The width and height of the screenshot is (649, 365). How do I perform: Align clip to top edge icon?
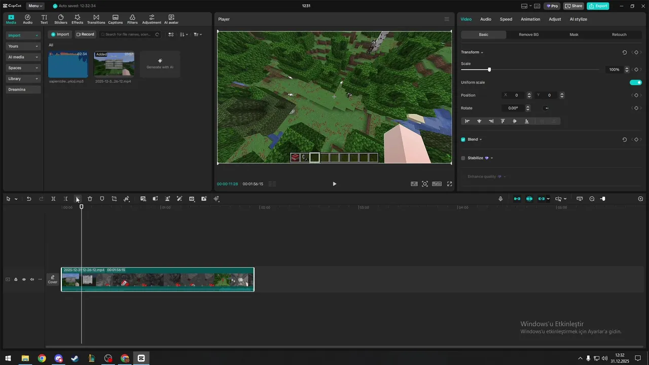pos(503,121)
